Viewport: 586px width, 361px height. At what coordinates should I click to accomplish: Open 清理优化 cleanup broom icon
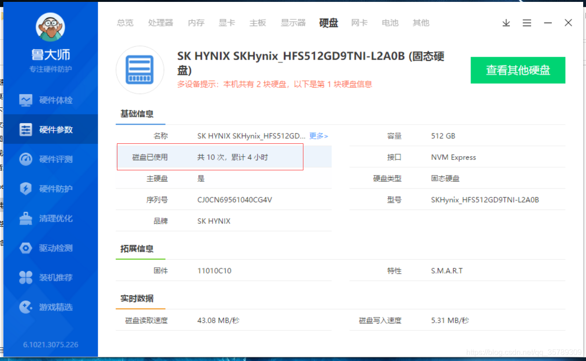tap(26, 219)
